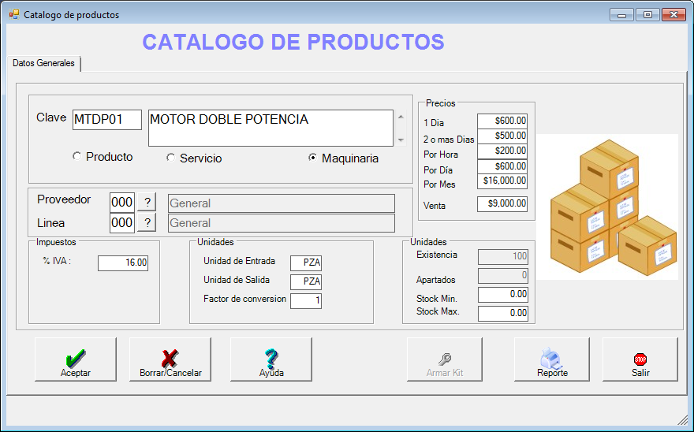The image size is (694, 432).
Task: Close the Catalogo de productos window
Action: pyautogui.click(x=673, y=15)
